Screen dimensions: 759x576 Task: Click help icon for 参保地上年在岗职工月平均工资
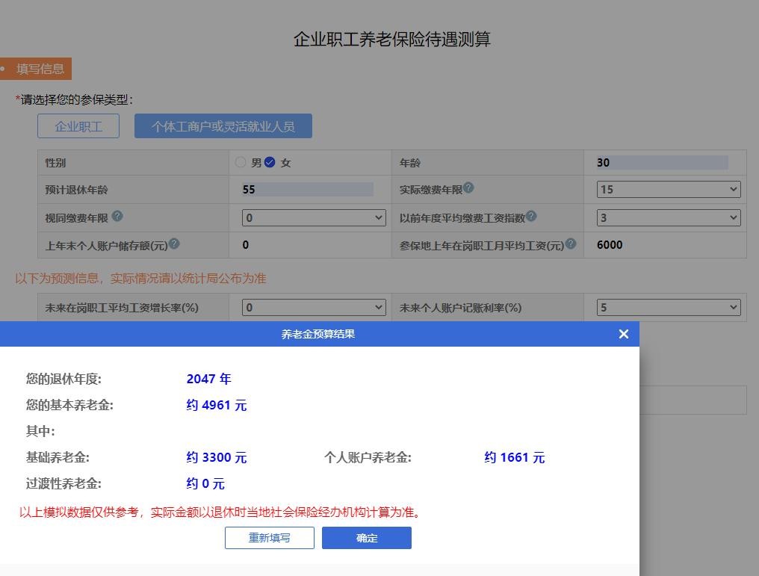click(570, 242)
